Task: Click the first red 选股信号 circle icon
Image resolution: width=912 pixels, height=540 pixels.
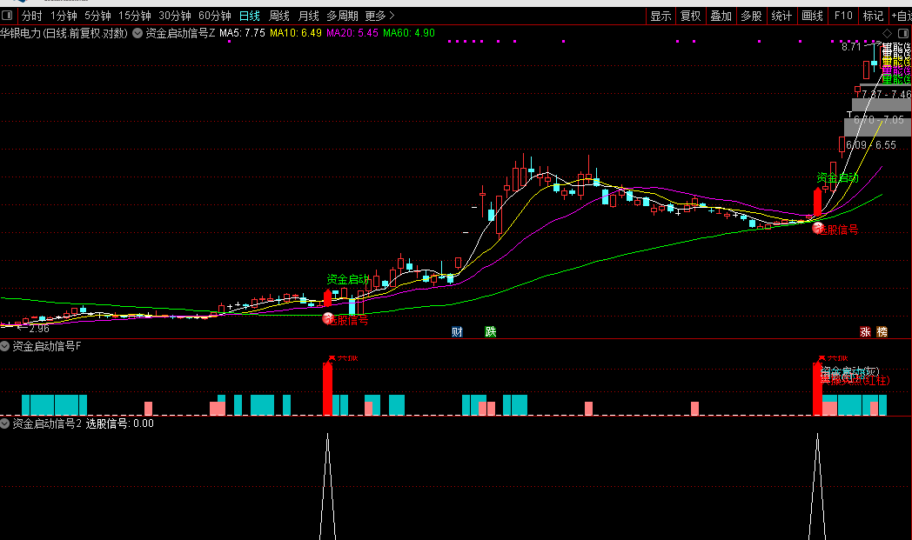Action: (327, 318)
